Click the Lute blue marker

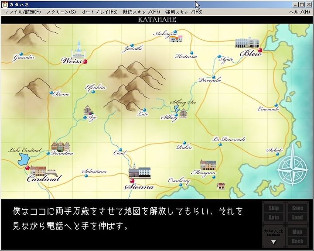144,110
